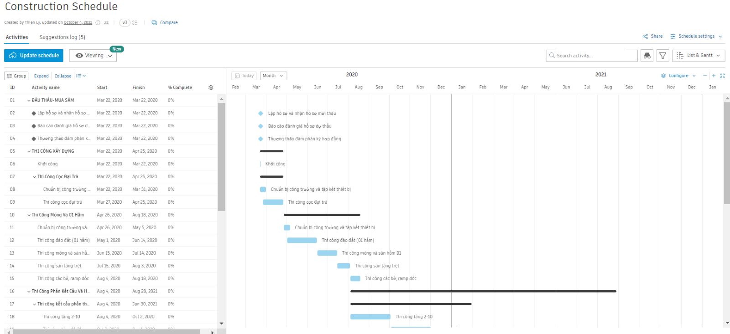Toggle Group activities button
The image size is (730, 334).
(x=16, y=76)
